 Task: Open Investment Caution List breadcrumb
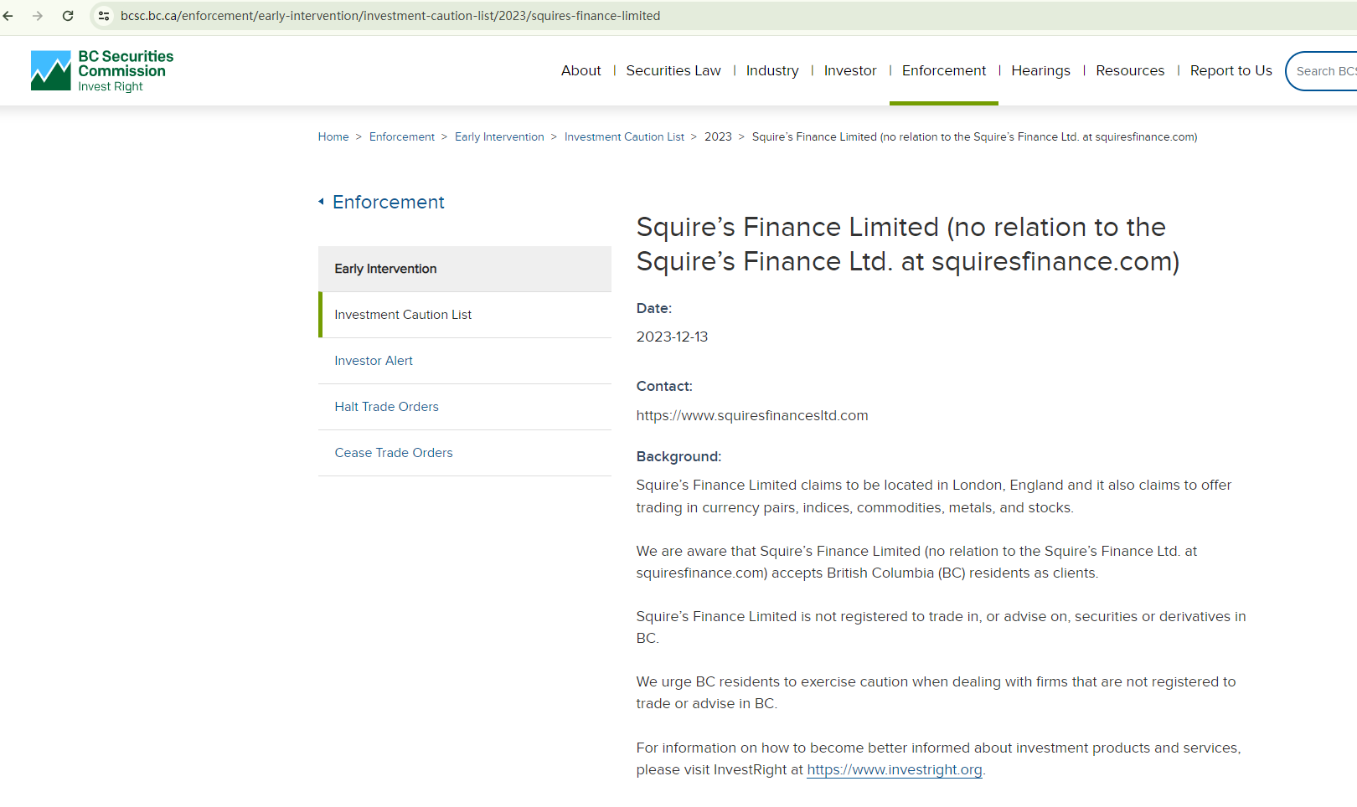pyautogui.click(x=624, y=137)
